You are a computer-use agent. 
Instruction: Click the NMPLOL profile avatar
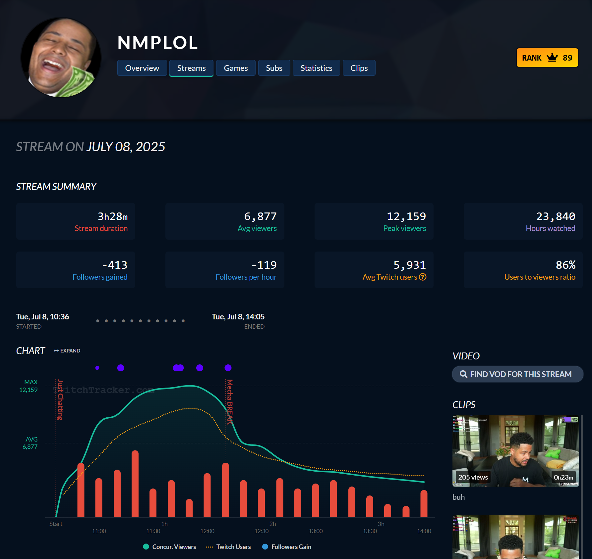tap(61, 58)
